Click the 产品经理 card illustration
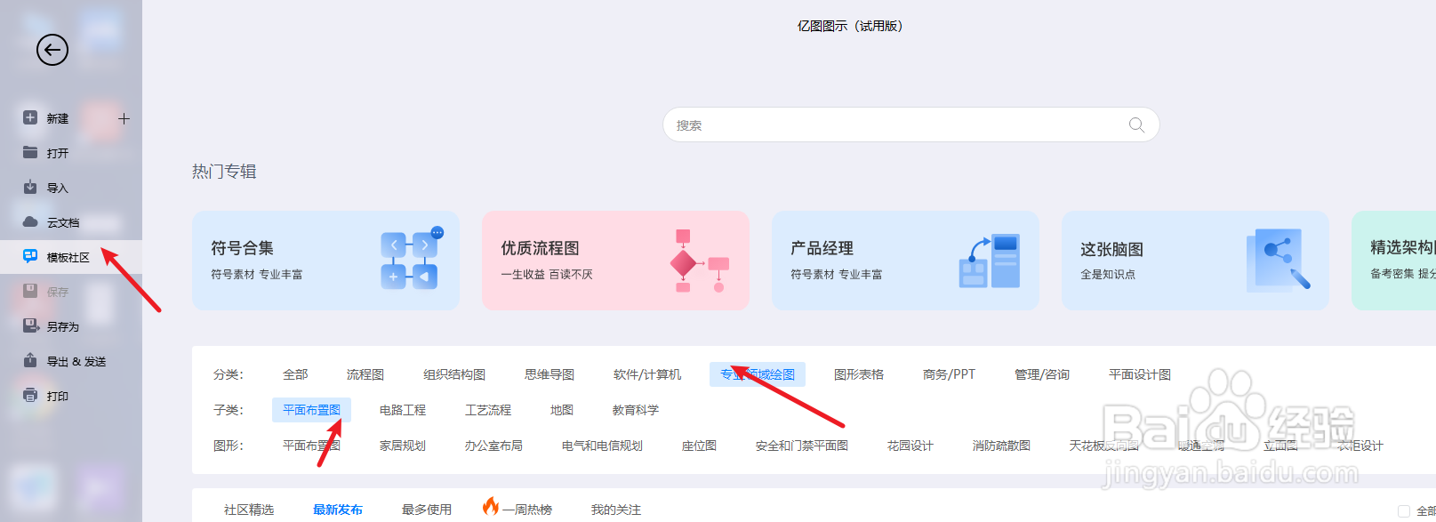1436x522 pixels. point(990,261)
